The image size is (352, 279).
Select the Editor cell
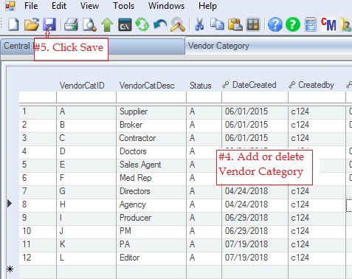pyautogui.click(x=151, y=258)
